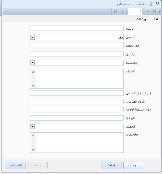The height and width of the screenshot is (174, 162).
Task: Open the الجنس dropdown showing ذكر
Action: [x=33, y=37]
